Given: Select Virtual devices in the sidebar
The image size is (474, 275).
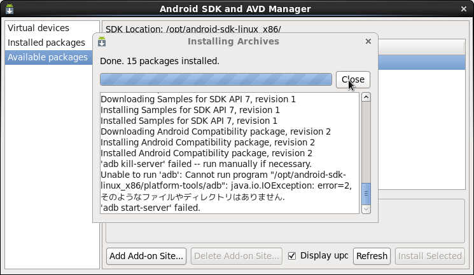Looking at the screenshot, I should [x=38, y=28].
